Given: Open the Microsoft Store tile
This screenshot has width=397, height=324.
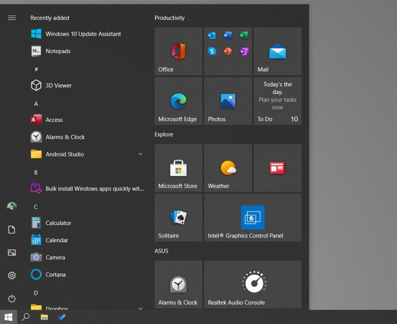Looking at the screenshot, I should click(178, 167).
